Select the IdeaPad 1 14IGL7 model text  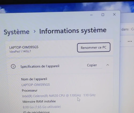(x=20, y=51)
